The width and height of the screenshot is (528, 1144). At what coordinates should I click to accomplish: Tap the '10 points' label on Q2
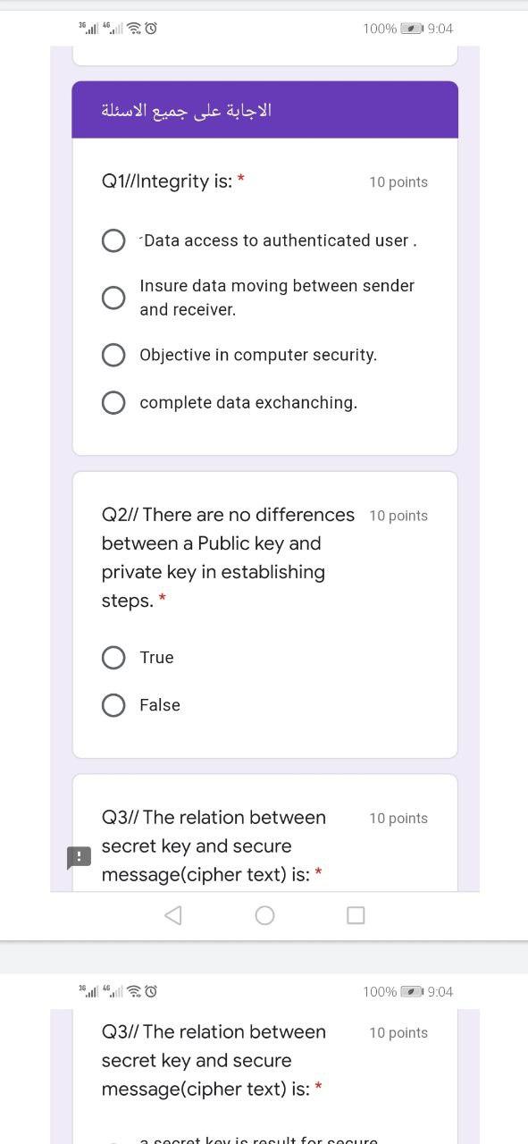(398, 515)
